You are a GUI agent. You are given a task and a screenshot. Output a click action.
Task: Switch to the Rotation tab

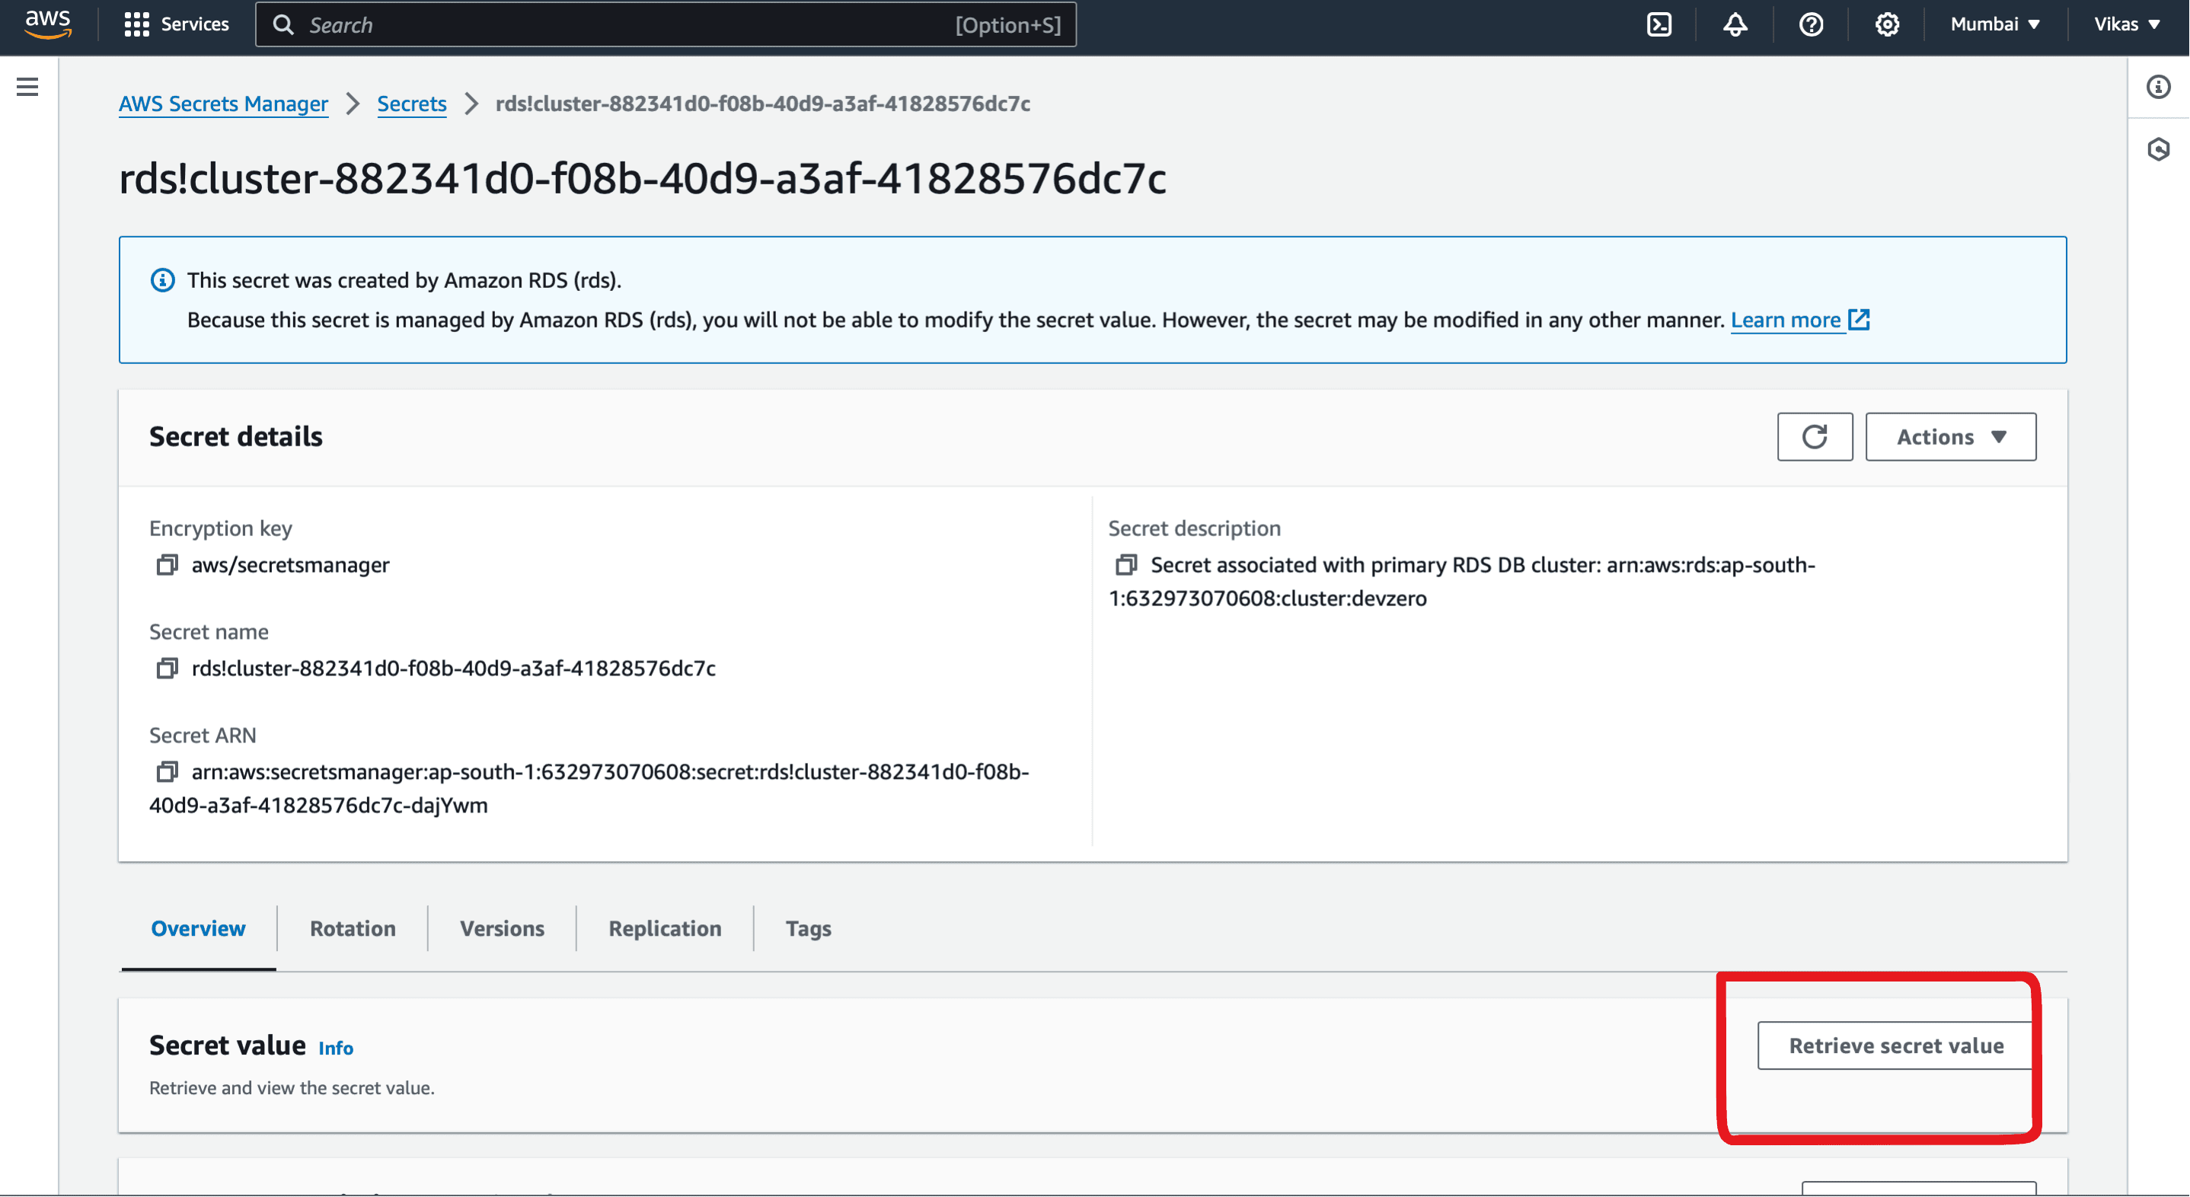coord(353,927)
